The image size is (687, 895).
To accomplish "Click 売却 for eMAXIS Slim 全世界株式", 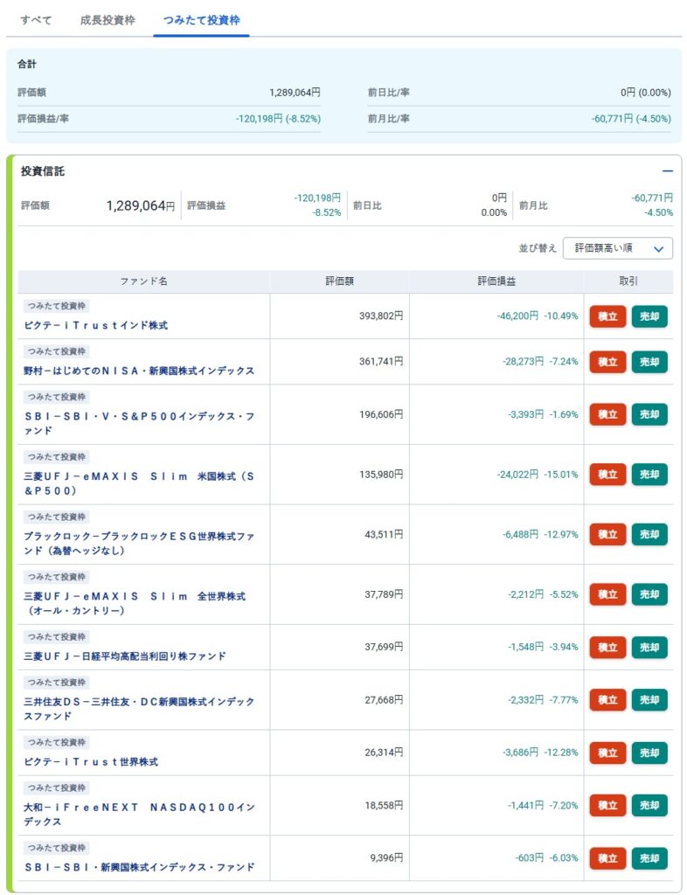I will click(x=649, y=594).
